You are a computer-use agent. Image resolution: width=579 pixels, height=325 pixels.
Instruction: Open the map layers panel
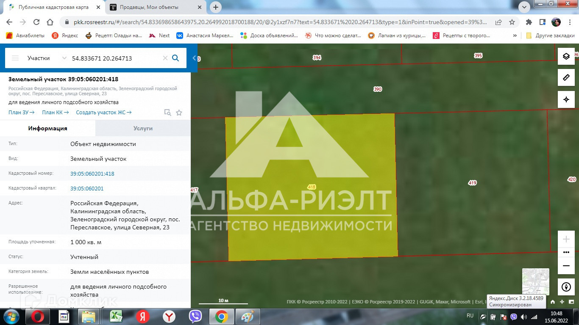pos(566,56)
